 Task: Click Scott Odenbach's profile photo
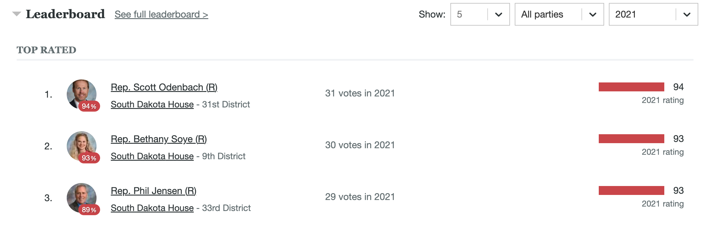point(82,94)
